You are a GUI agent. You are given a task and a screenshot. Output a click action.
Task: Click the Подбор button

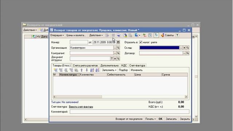[123, 70]
